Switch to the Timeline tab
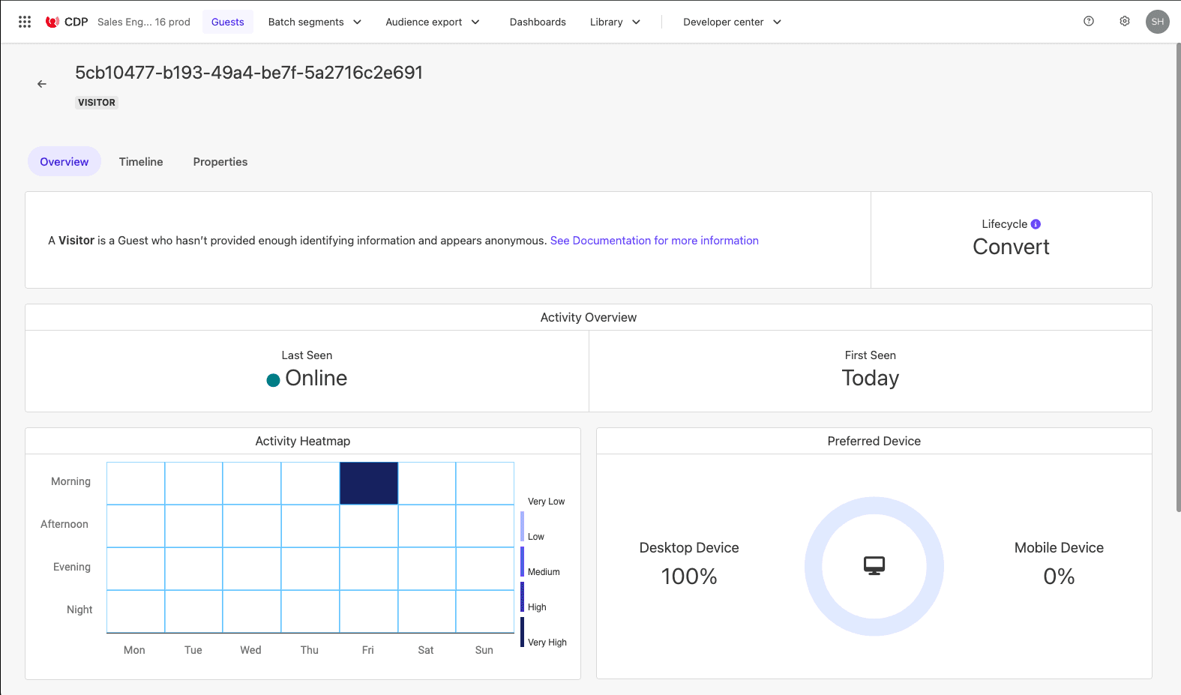The height and width of the screenshot is (695, 1181). 141,162
